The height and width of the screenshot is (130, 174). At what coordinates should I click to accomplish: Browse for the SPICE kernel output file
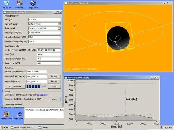[54, 76]
